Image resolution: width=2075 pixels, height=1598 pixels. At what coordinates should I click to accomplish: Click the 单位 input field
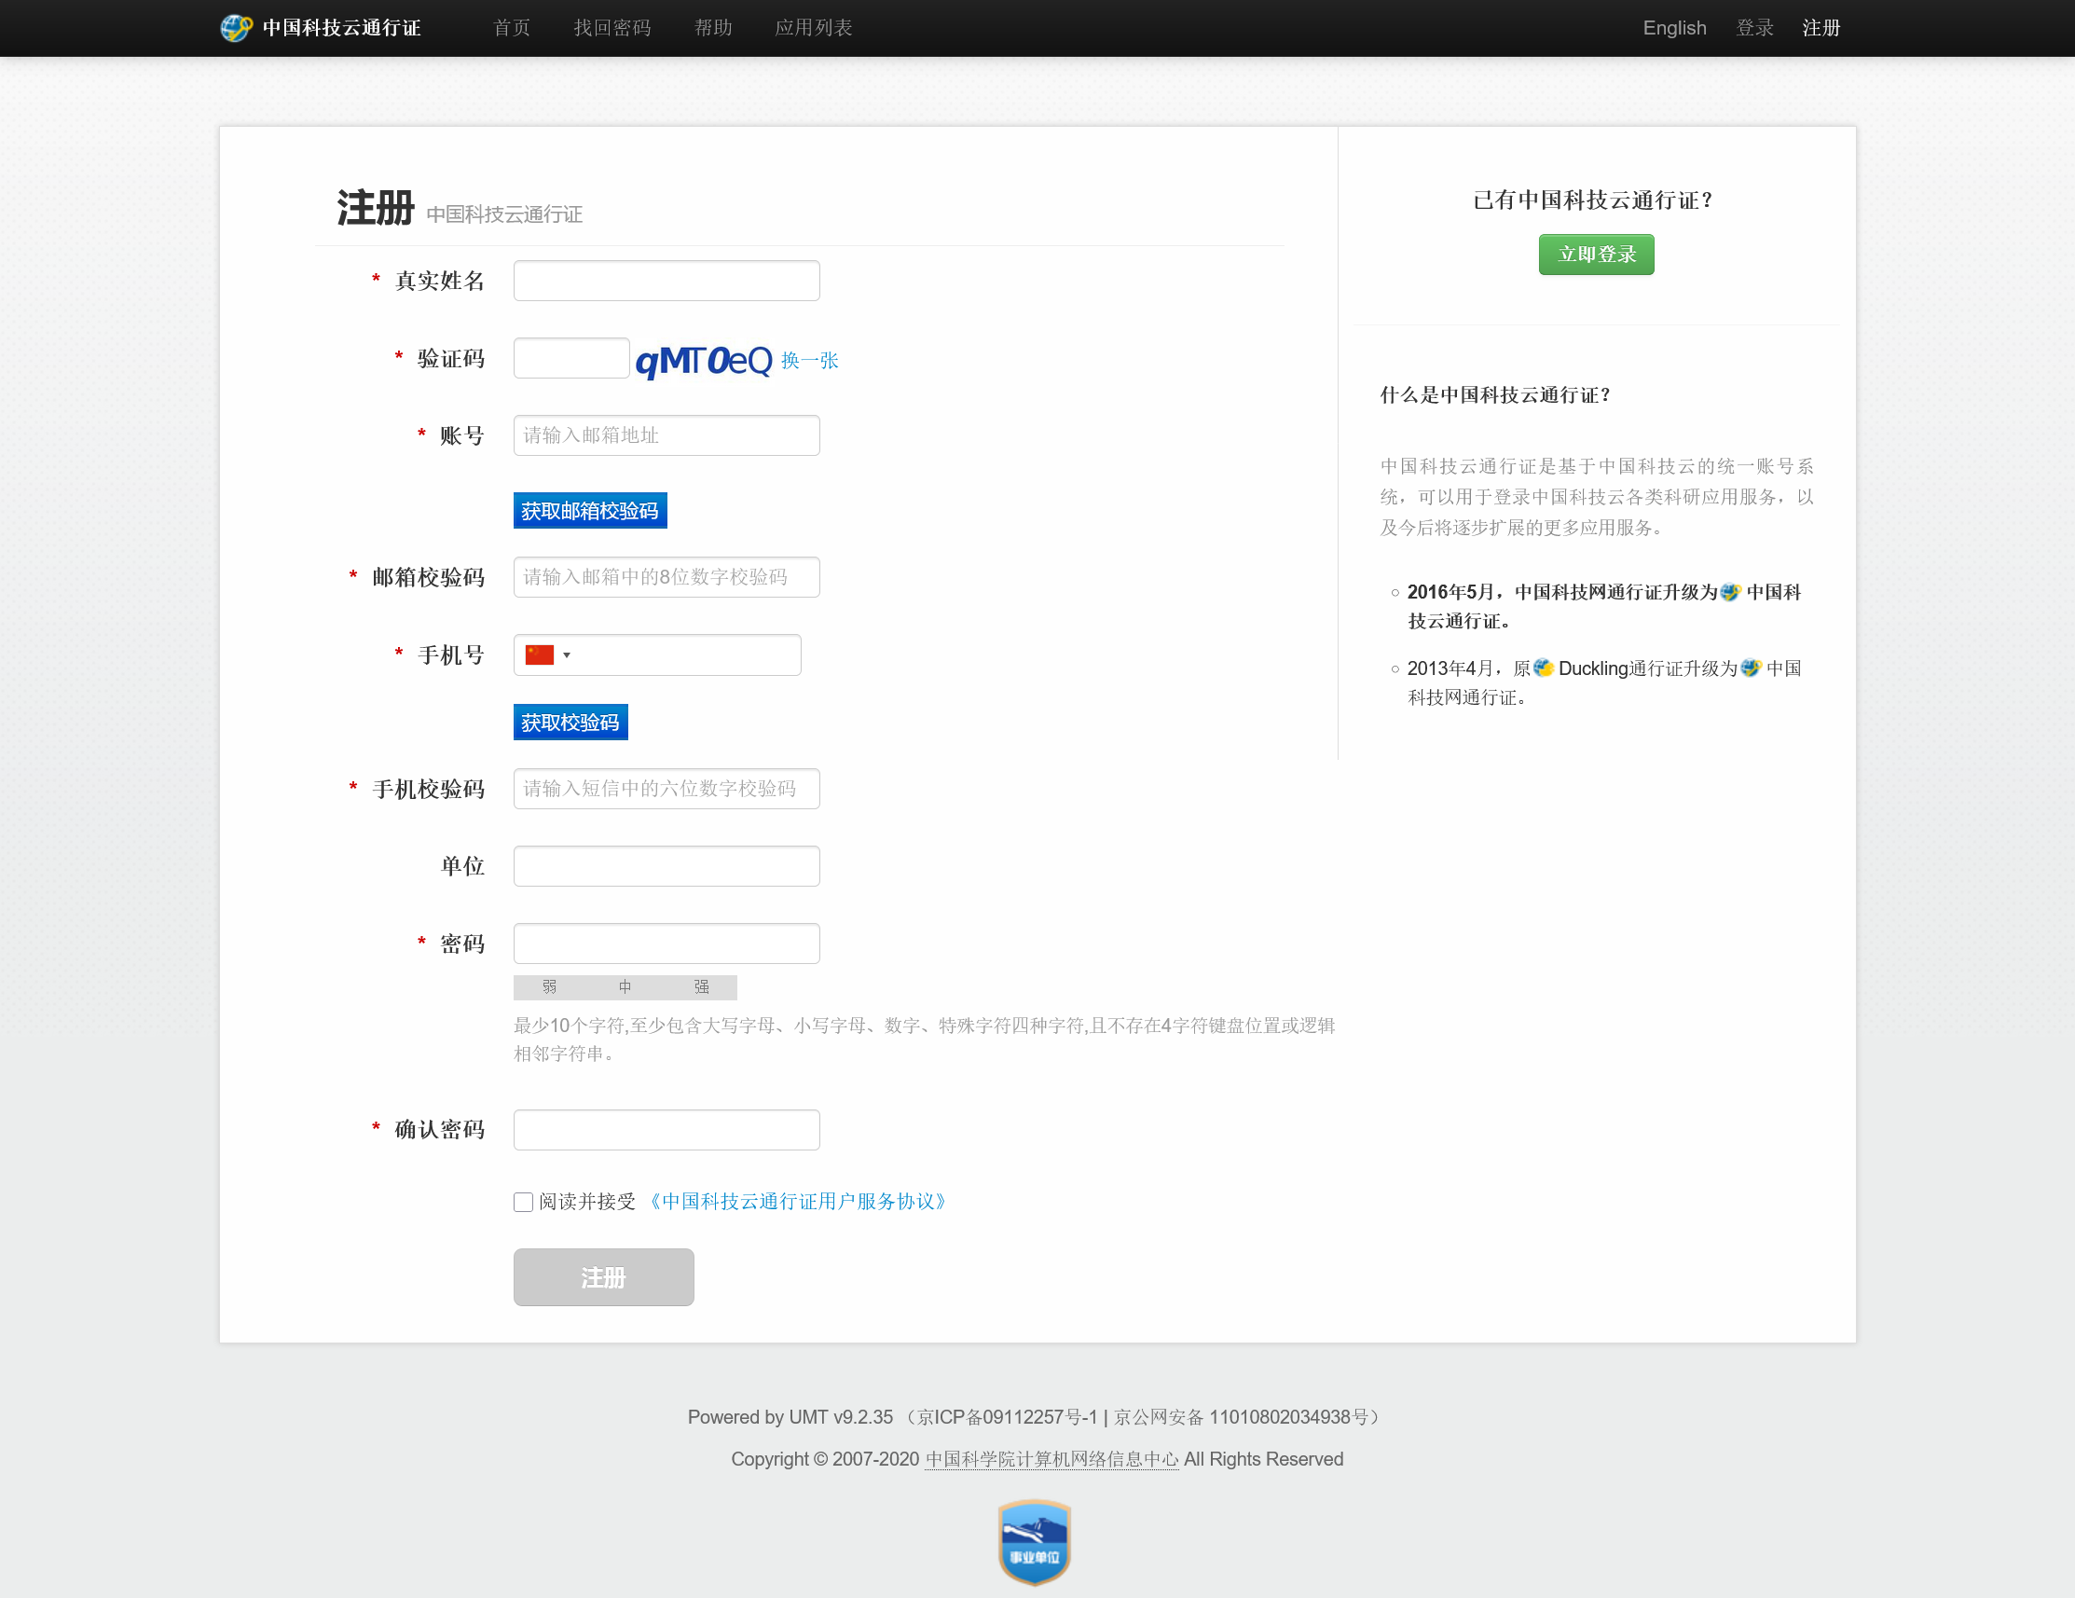[666, 865]
